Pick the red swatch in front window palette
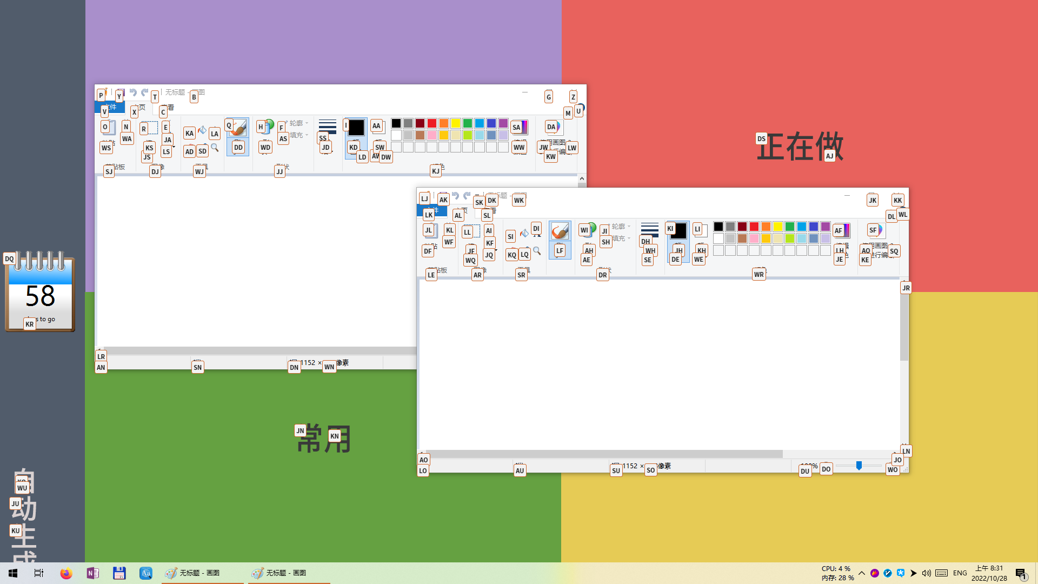Image resolution: width=1038 pixels, height=584 pixels. [754, 227]
